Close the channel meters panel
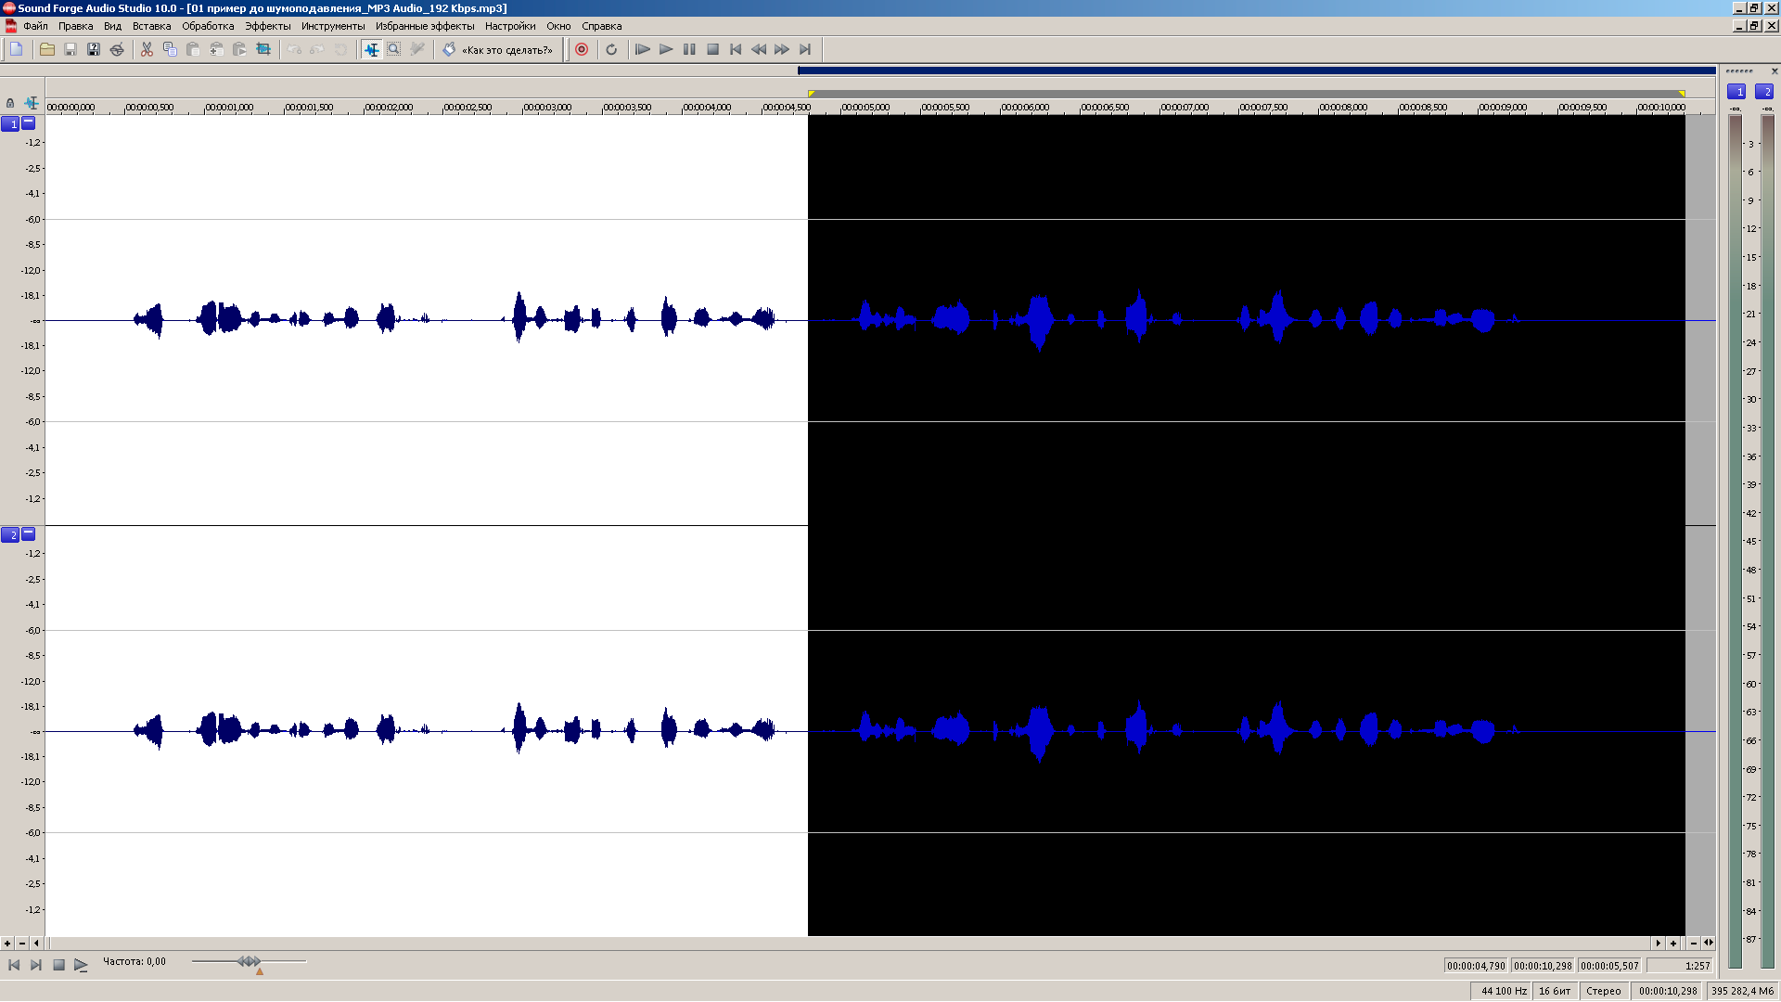This screenshot has width=1781, height=1002. pyautogui.click(x=1775, y=71)
